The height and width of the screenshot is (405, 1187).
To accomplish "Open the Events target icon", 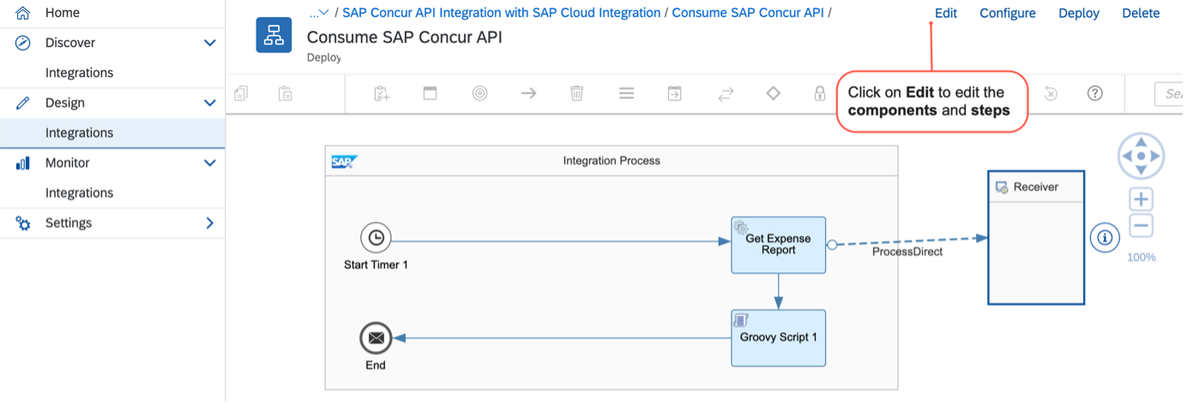I will (480, 93).
